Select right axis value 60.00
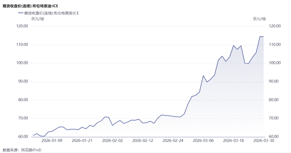Screen dimensions: 291x153 coord(274,137)
